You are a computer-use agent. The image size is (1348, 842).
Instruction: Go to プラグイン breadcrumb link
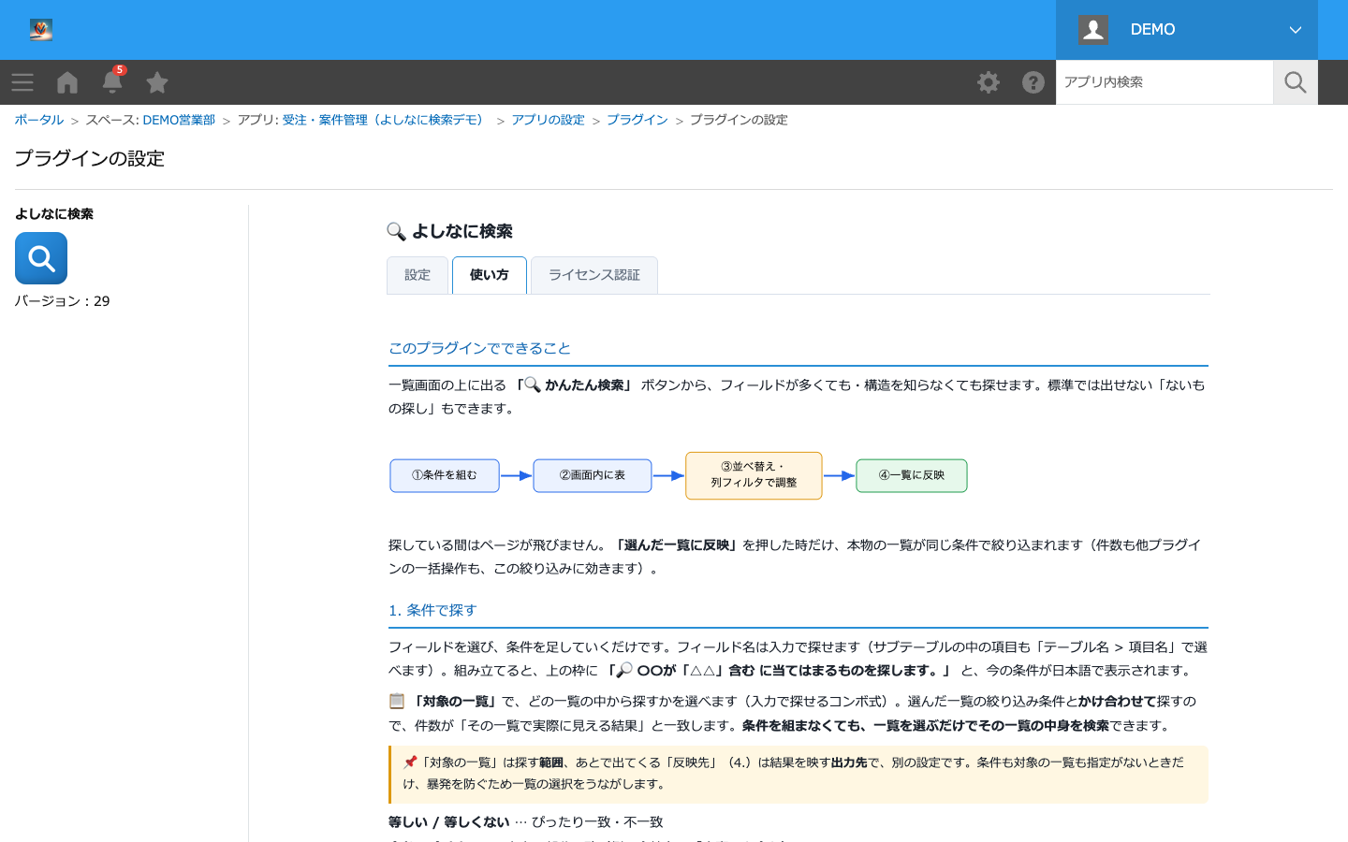click(x=637, y=120)
